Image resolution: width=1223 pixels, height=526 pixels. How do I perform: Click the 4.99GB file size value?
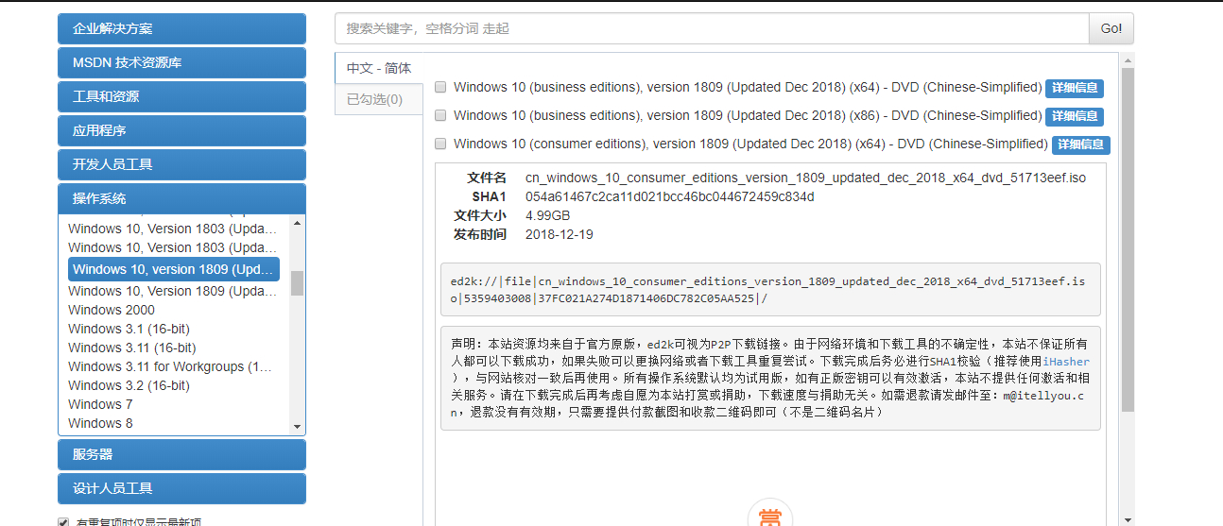[x=548, y=215]
